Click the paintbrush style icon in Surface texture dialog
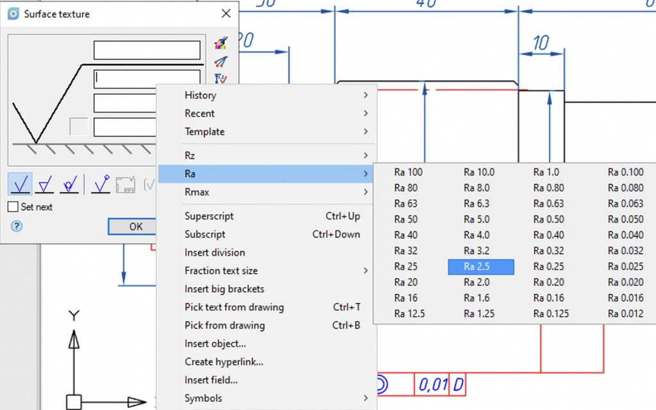 pos(220,44)
